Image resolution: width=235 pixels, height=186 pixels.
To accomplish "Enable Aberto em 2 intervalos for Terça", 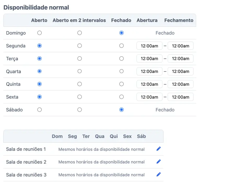I will (79, 58).
